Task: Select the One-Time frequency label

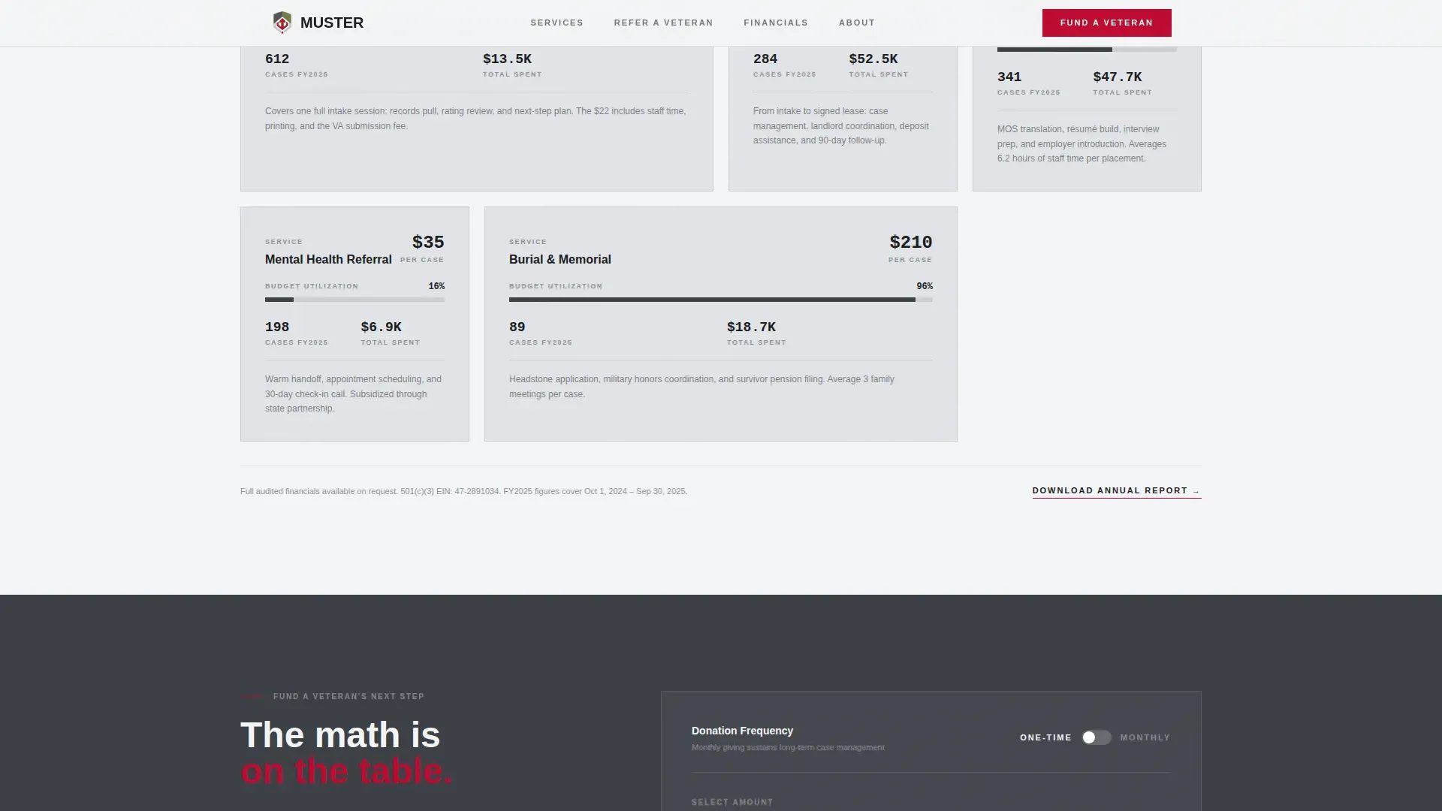Action: (x=1045, y=737)
